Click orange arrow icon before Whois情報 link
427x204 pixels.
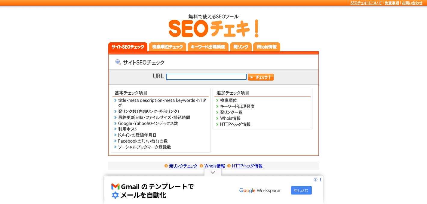[201, 166]
